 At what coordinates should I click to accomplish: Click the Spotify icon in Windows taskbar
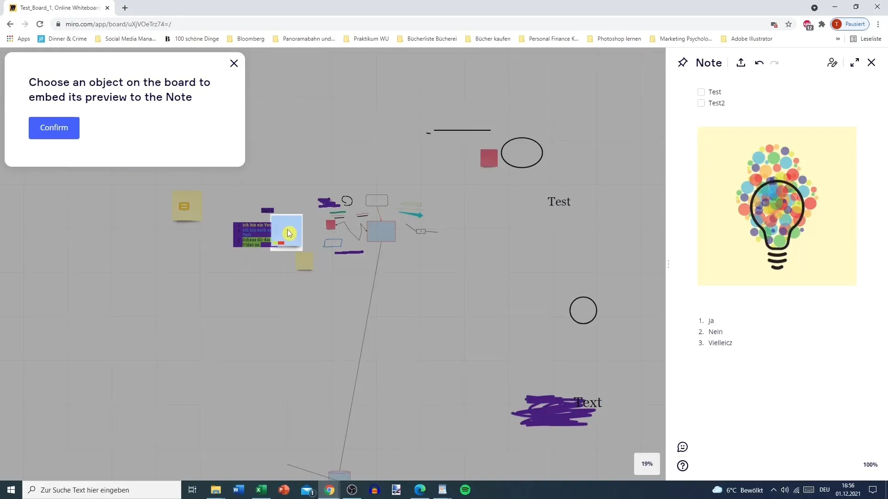click(466, 489)
